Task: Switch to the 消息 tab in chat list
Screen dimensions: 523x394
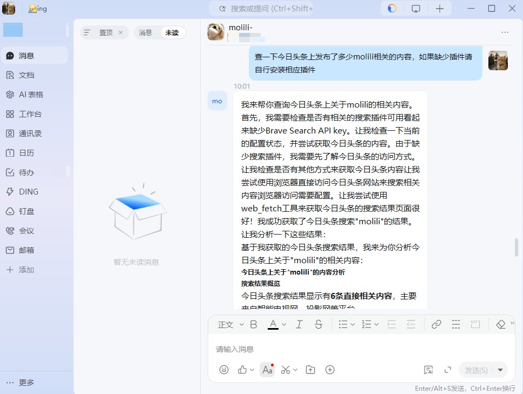Action: point(145,32)
